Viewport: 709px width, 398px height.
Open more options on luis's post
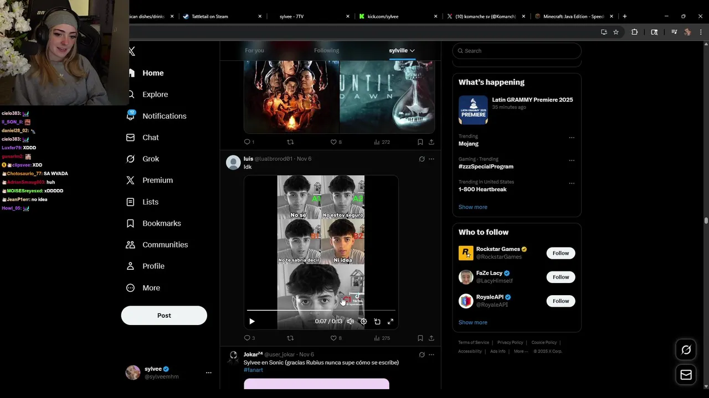(x=431, y=159)
